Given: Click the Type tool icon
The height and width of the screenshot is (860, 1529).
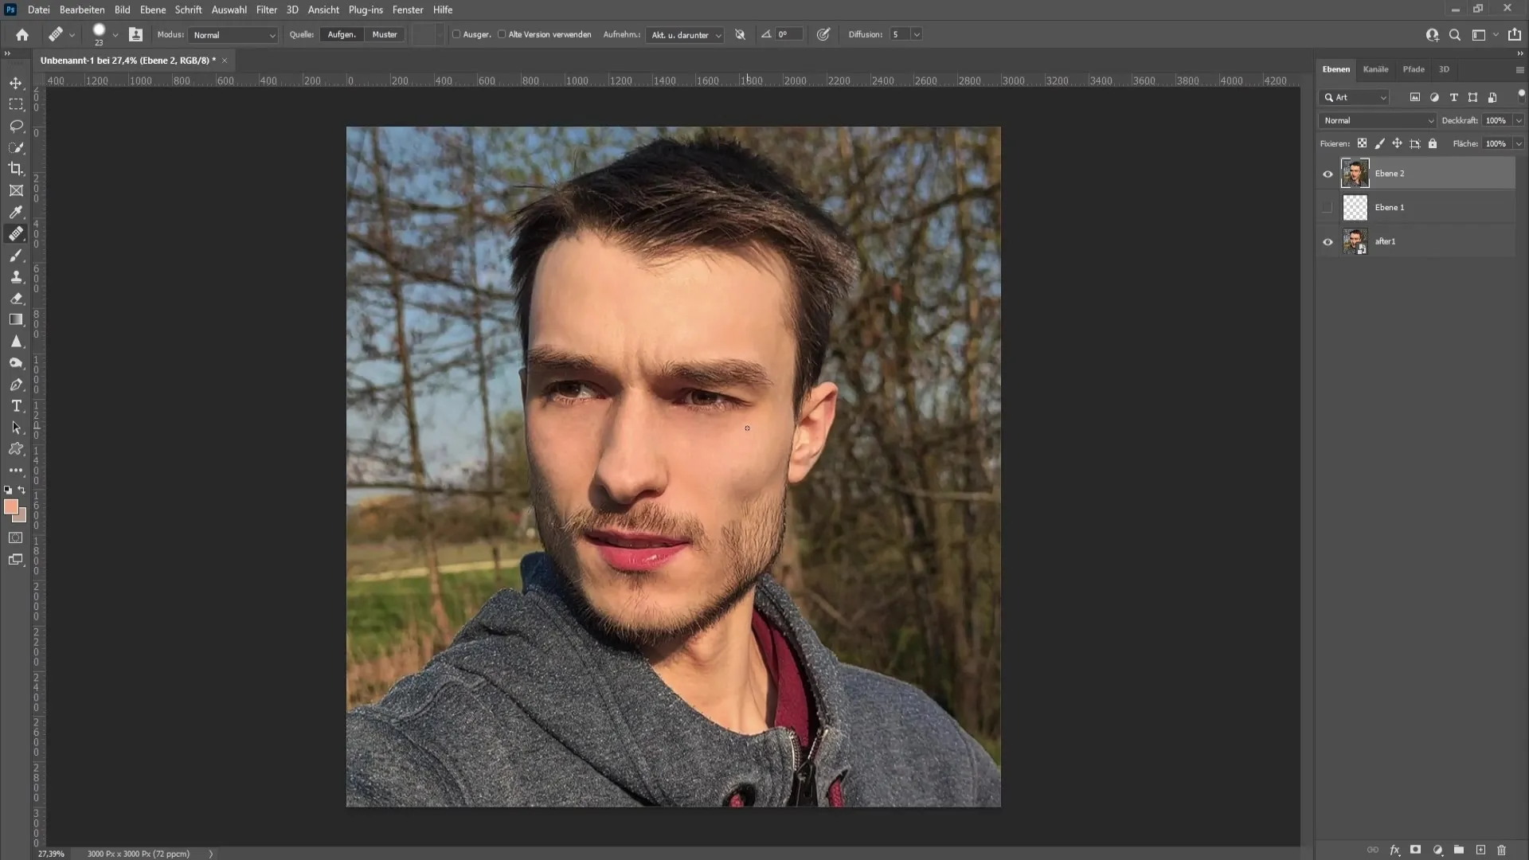Looking at the screenshot, I should point(16,406).
